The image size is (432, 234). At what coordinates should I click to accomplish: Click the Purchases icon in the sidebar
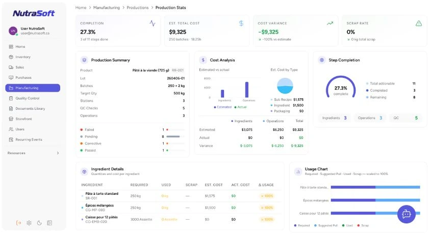(x=11, y=77)
